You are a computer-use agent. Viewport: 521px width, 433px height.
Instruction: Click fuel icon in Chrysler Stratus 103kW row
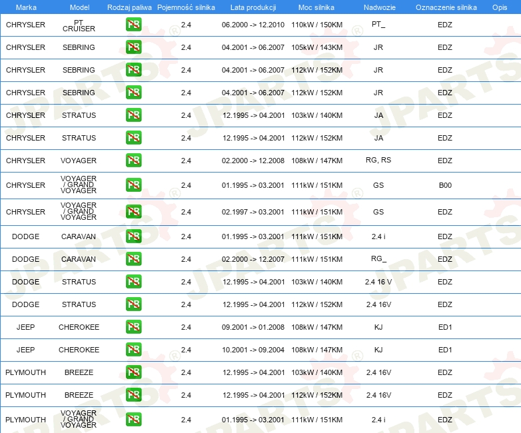click(x=133, y=115)
